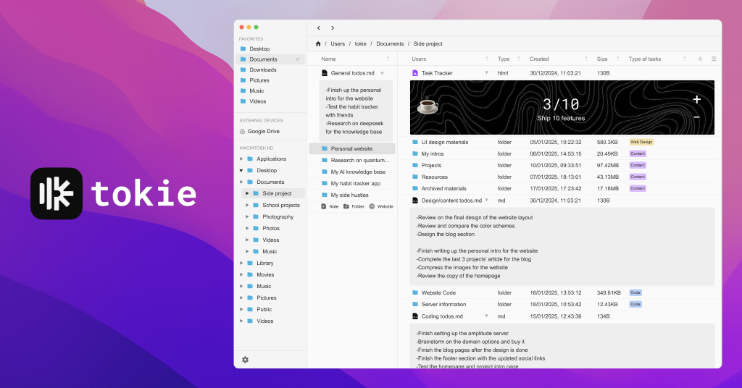The height and width of the screenshot is (388, 742).
Task: Go back with the left arrow
Action: click(x=319, y=28)
